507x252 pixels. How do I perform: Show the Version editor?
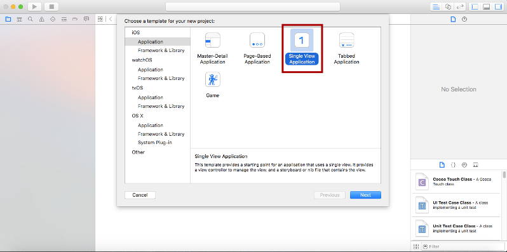click(x=459, y=6)
